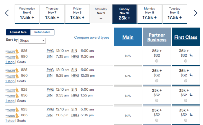Click Singapore Airlines logo for flight 890

coord(12,56)
